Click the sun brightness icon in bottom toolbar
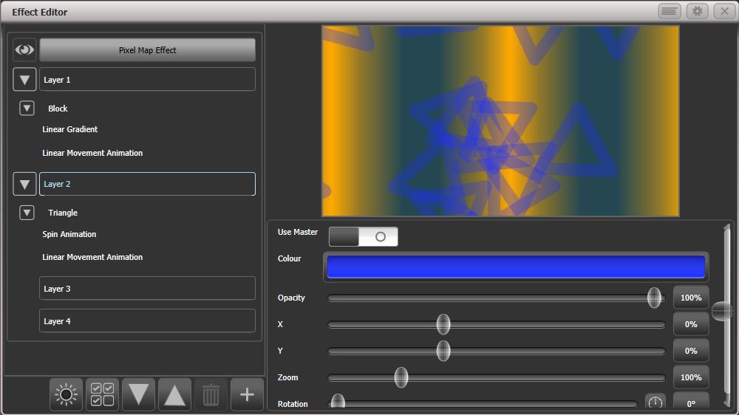The width and height of the screenshot is (739, 415). tap(66, 394)
